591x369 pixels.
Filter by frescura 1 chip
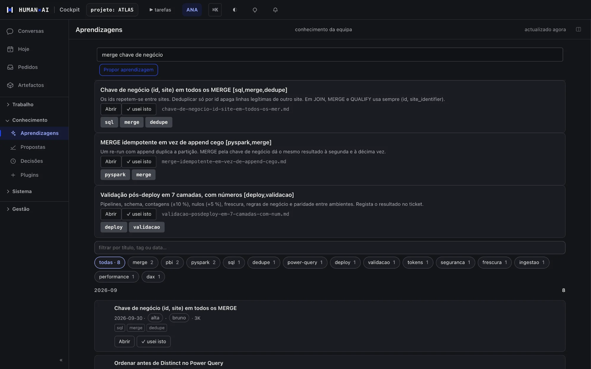[x=495, y=262]
